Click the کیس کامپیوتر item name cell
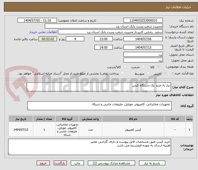 (133, 130)
